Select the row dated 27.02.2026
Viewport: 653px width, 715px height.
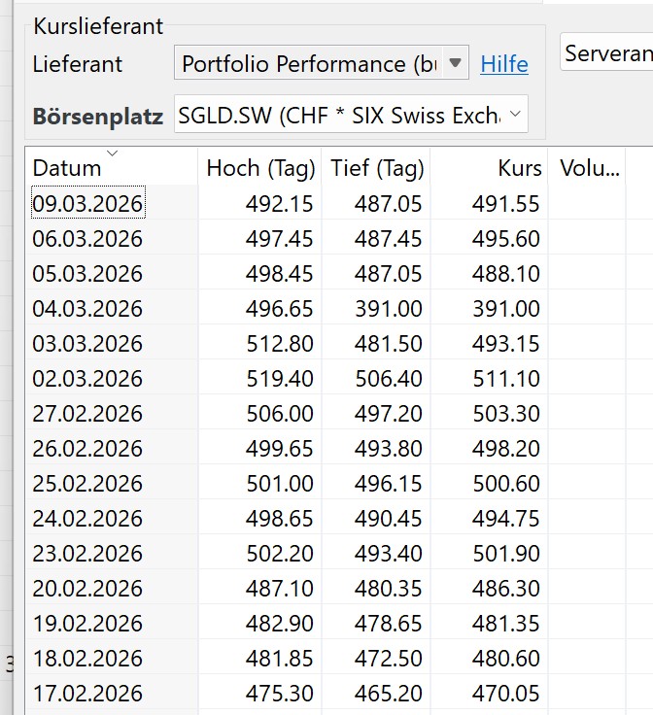[339, 413]
